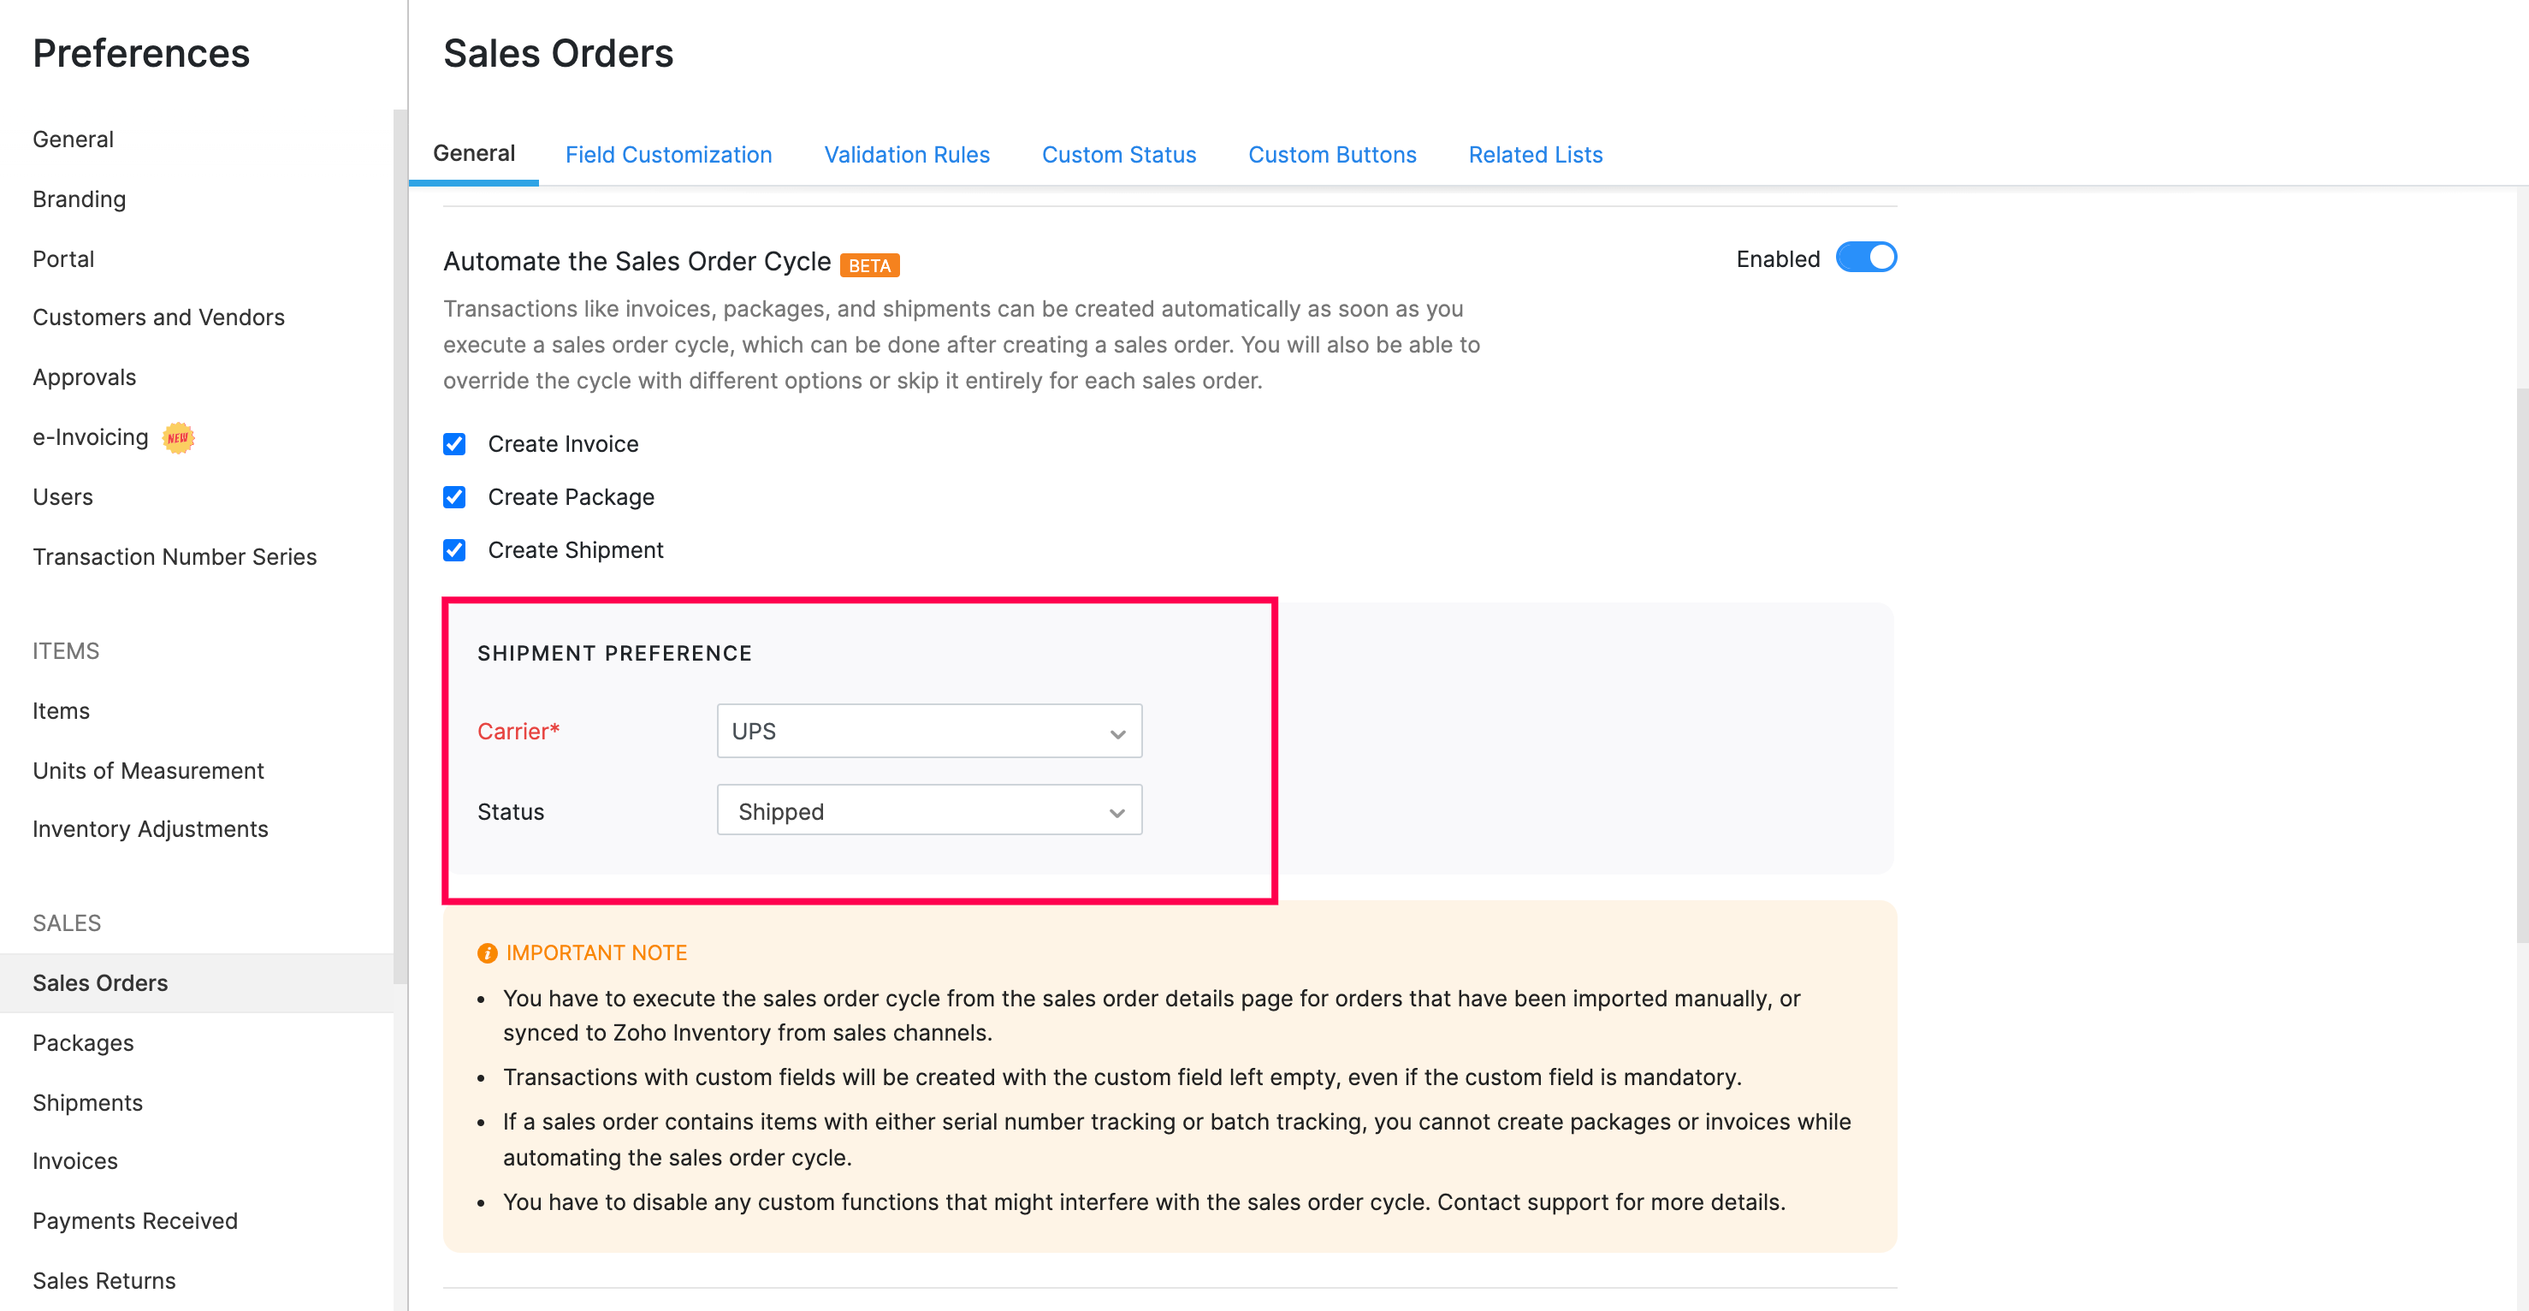This screenshot has width=2529, height=1311.
Task: Click the Status dropdown chevron arrow
Action: [1116, 812]
